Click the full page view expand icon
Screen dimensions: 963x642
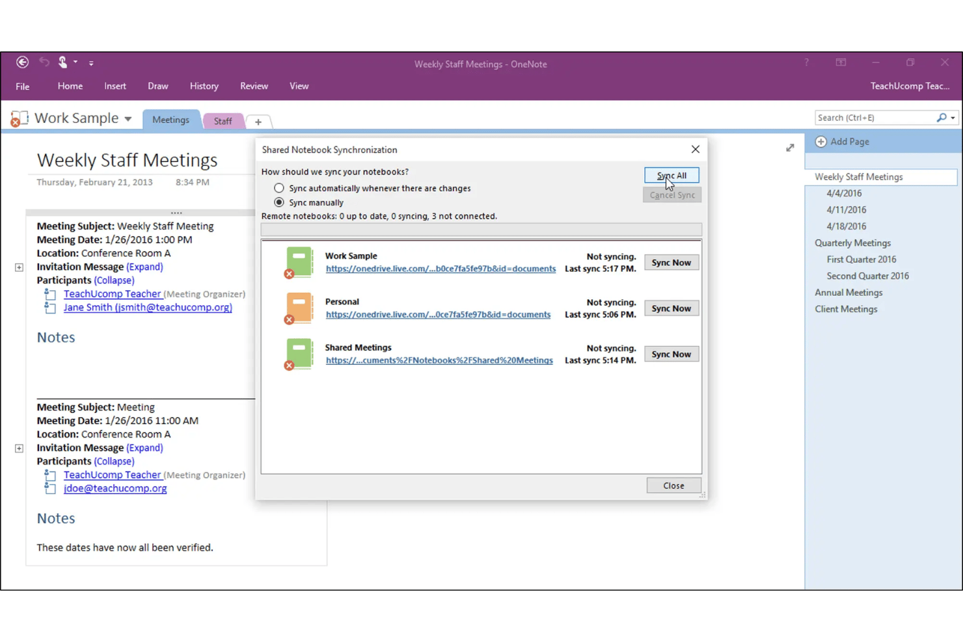pyautogui.click(x=790, y=148)
